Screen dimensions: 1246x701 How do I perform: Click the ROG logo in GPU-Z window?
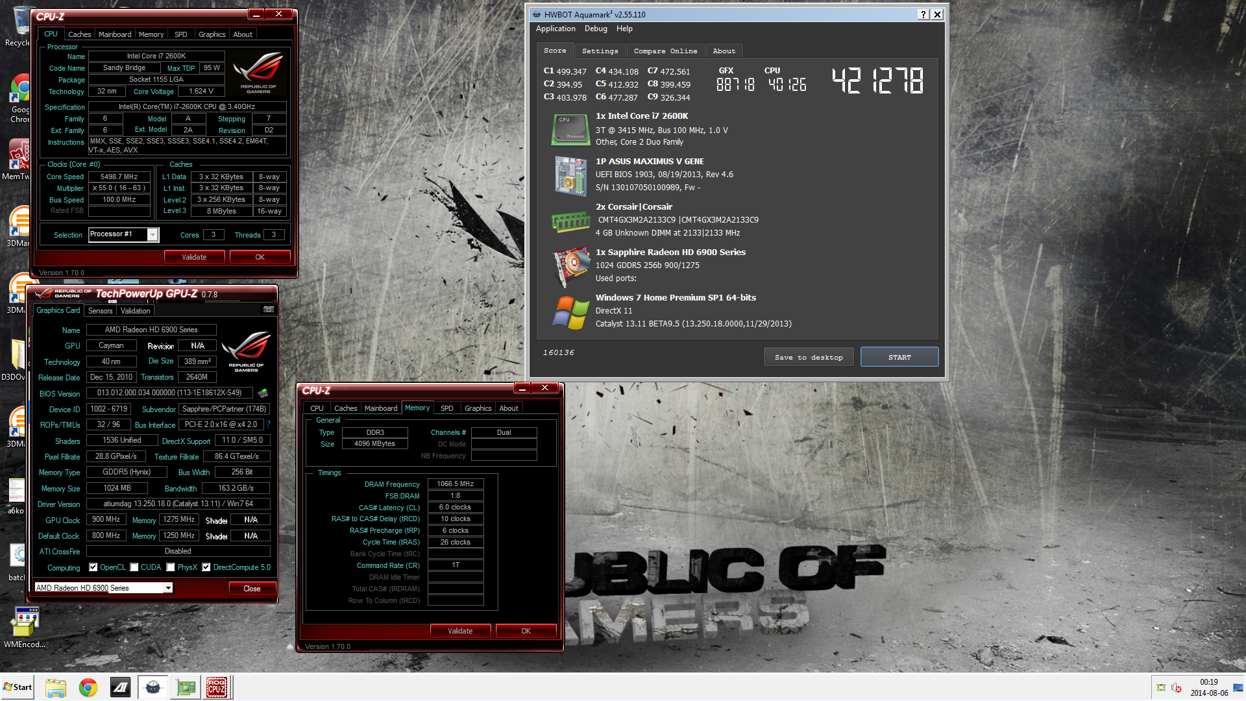pyautogui.click(x=246, y=351)
